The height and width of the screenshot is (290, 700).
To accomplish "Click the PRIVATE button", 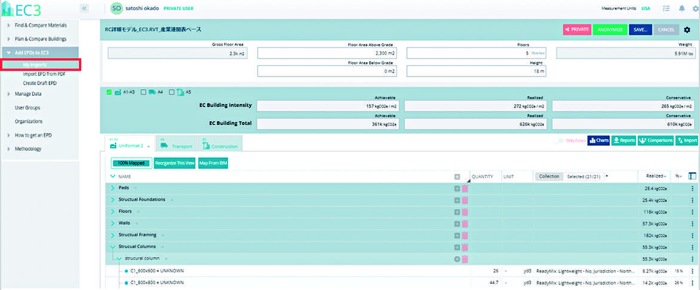I will pyautogui.click(x=577, y=29).
